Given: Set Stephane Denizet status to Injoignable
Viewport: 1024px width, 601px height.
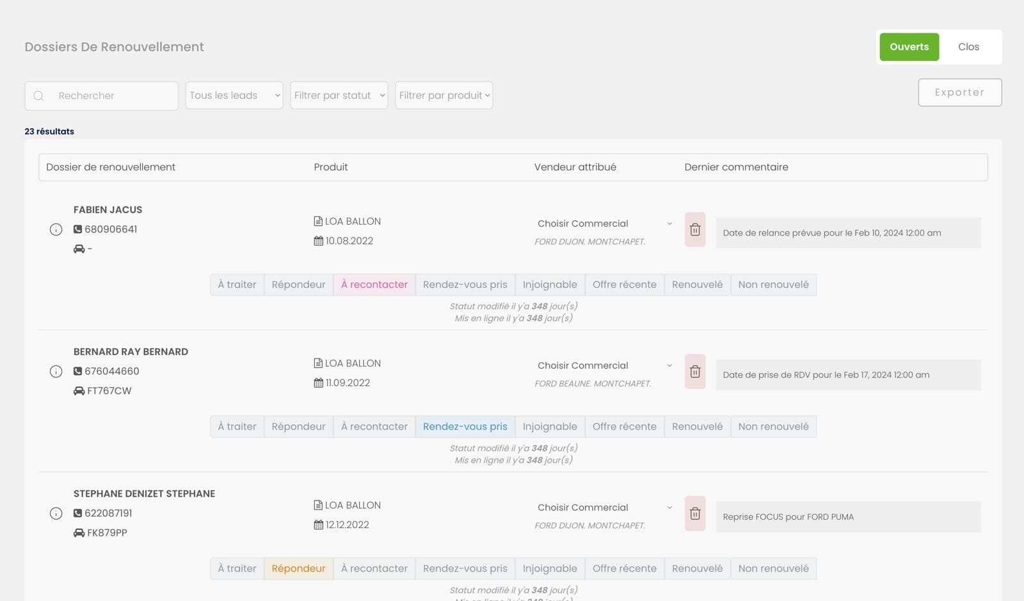Looking at the screenshot, I should [x=549, y=569].
